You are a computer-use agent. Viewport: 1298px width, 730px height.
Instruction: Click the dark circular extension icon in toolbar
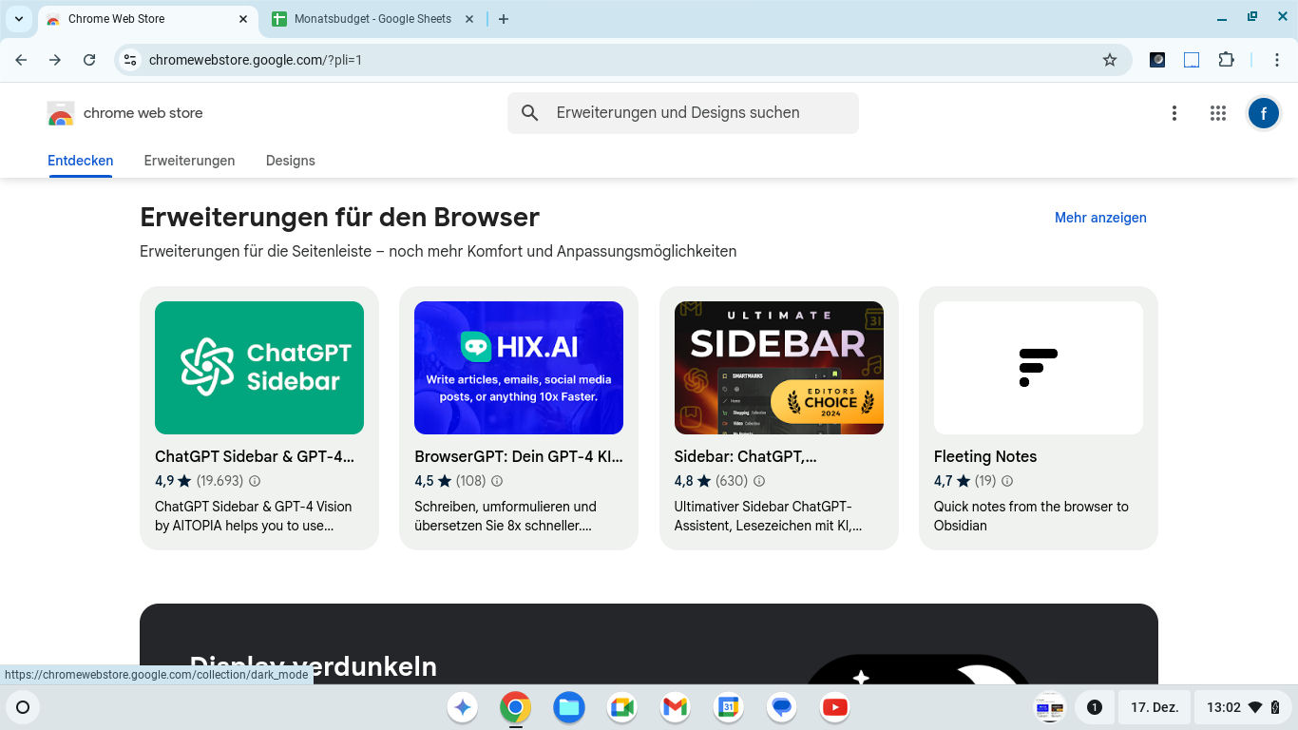click(x=1157, y=60)
